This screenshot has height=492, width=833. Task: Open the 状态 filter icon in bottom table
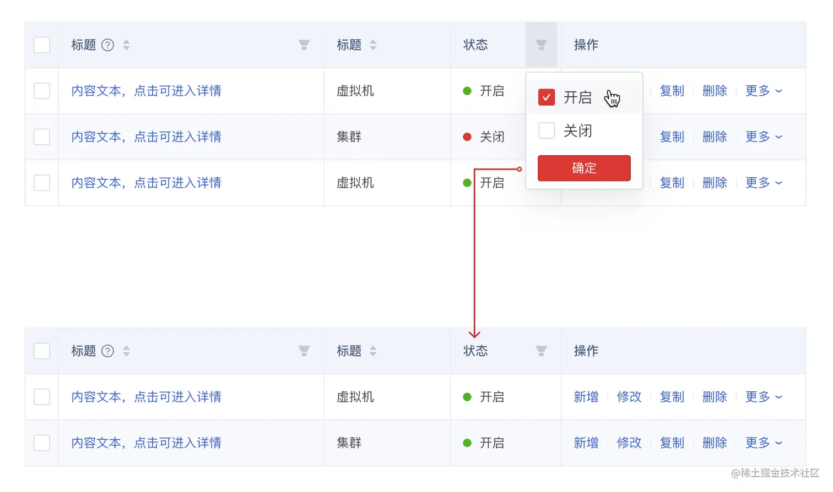pos(542,351)
